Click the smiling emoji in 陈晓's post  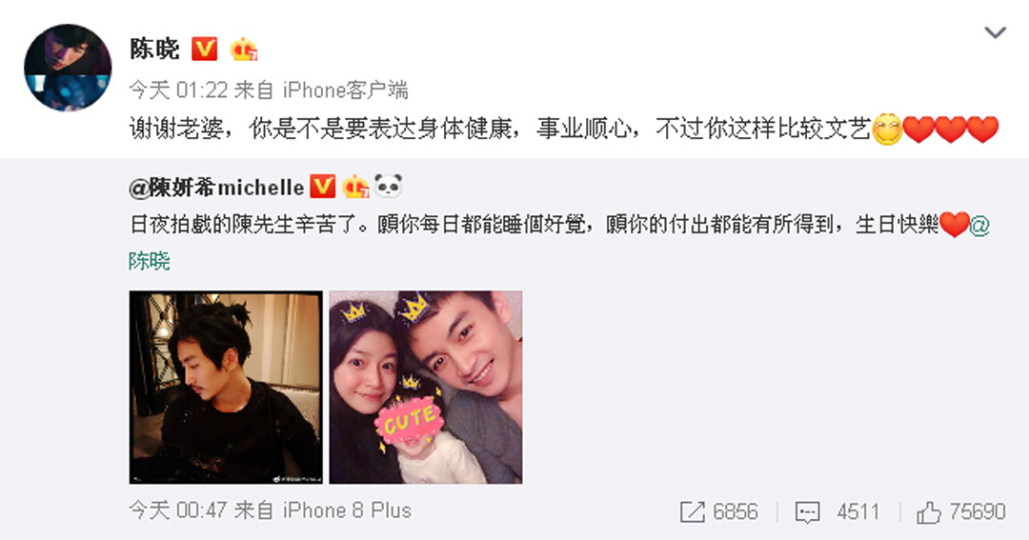coord(887,130)
